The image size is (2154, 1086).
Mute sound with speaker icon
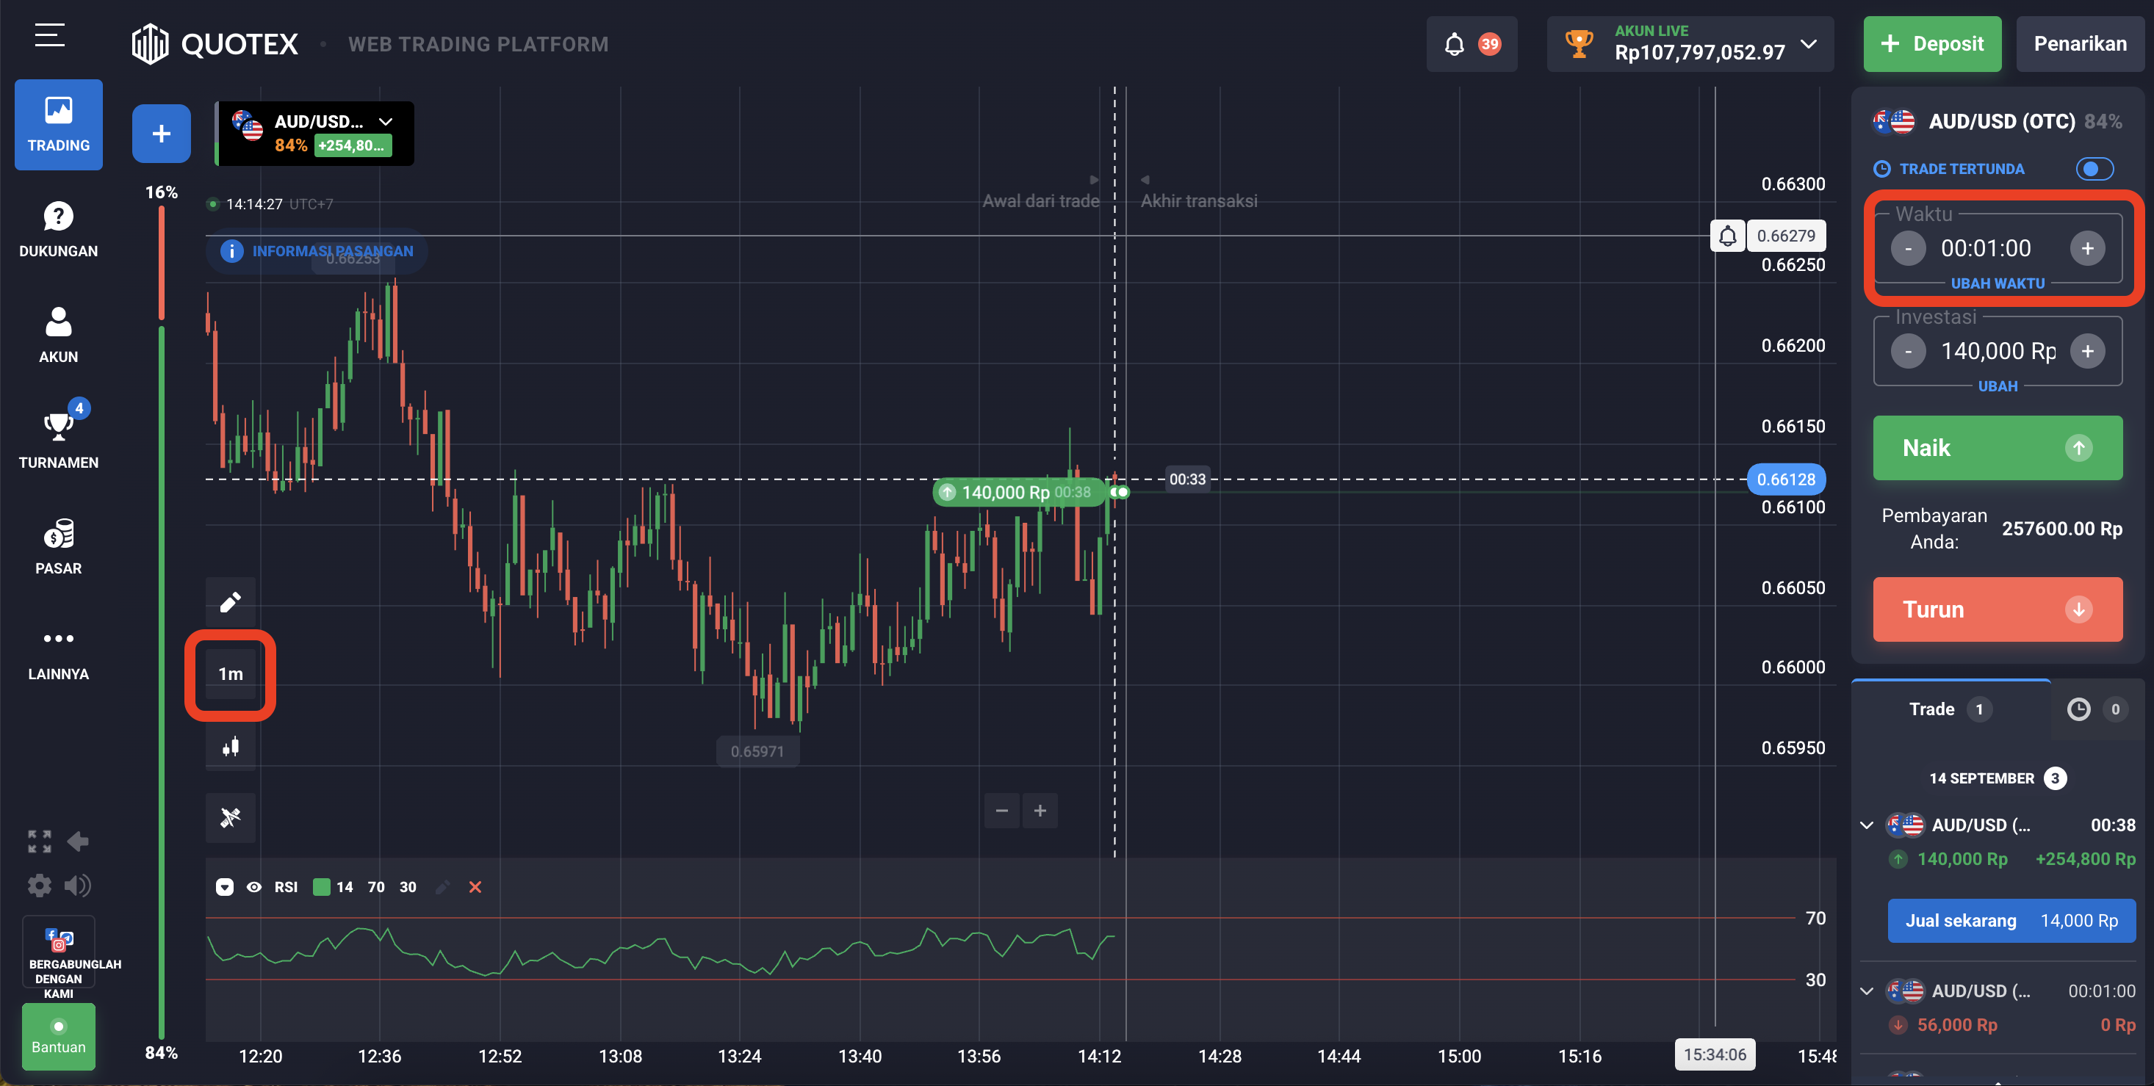[78, 886]
